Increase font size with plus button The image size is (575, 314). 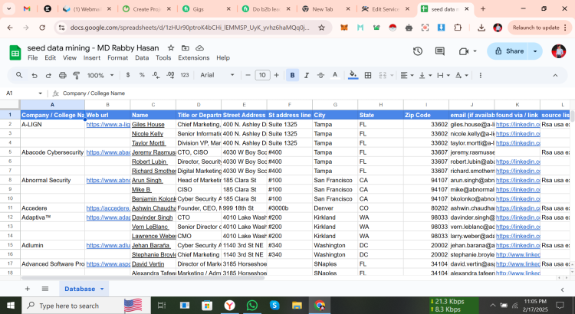(x=277, y=75)
